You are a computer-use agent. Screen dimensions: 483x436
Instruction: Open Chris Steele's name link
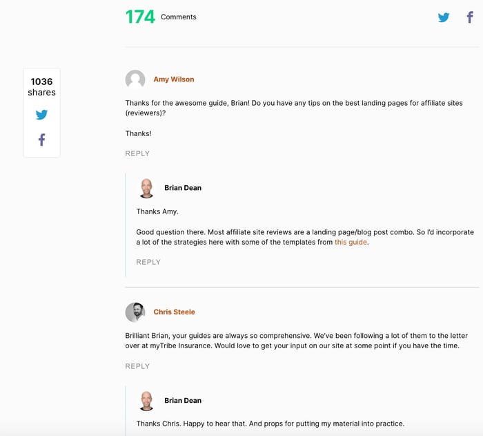(174, 312)
